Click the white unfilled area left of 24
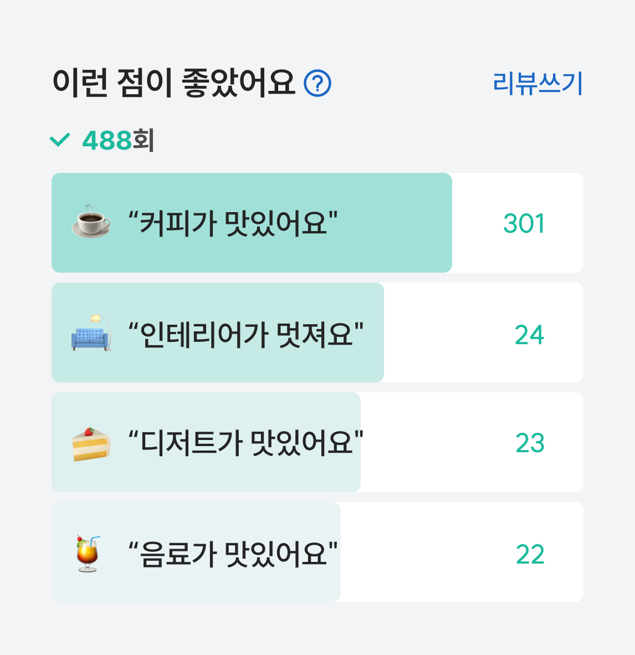The height and width of the screenshot is (655, 635). (443, 333)
